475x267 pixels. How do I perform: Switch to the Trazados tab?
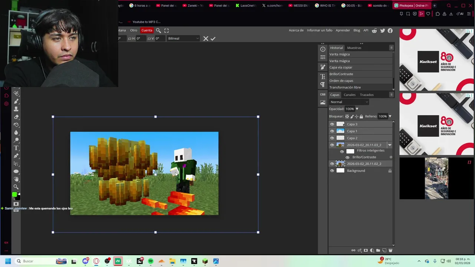tap(367, 95)
